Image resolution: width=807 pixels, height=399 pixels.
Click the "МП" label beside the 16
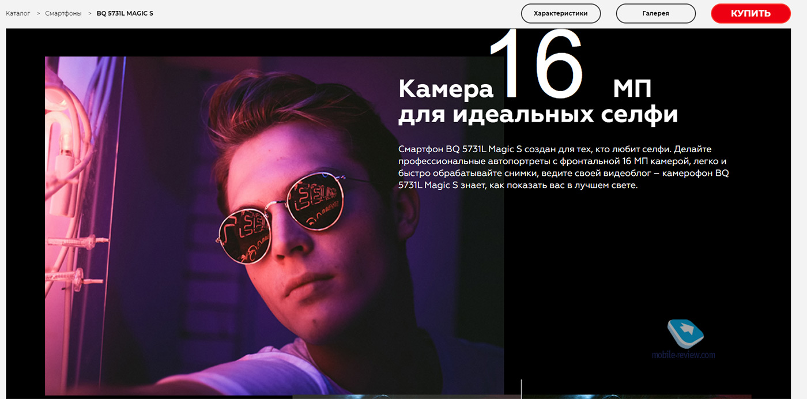pyautogui.click(x=632, y=89)
